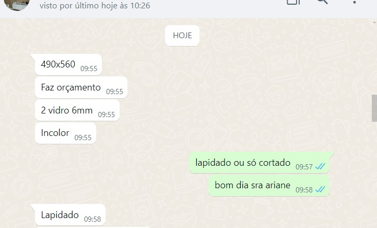Click the 09:55 timestamp on '490x560'
Screen dimensions: 377x228
click(89, 69)
